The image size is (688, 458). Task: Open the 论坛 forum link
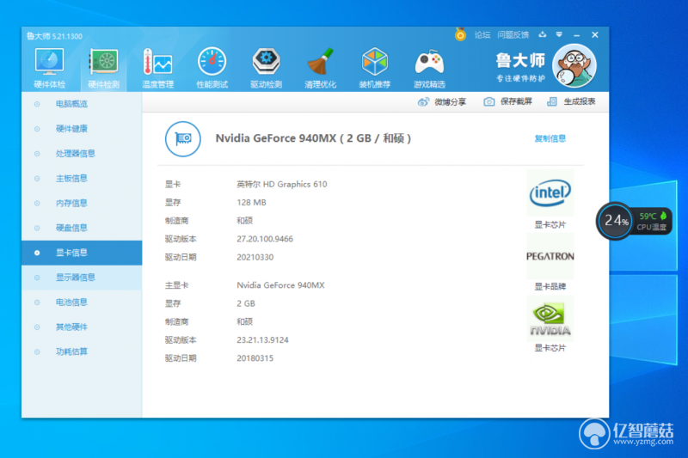[x=482, y=34]
